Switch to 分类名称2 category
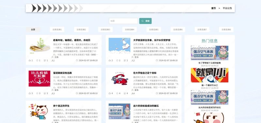The height and width of the screenshot is (123, 261). pos(81,30)
